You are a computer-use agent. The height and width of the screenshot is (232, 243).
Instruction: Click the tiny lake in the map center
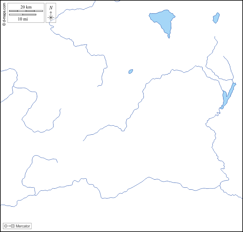[x=130, y=71]
